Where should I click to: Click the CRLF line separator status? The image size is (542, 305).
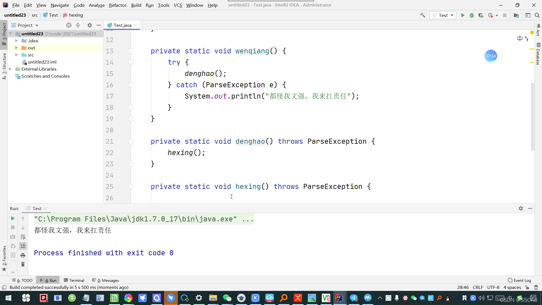[x=478, y=287]
